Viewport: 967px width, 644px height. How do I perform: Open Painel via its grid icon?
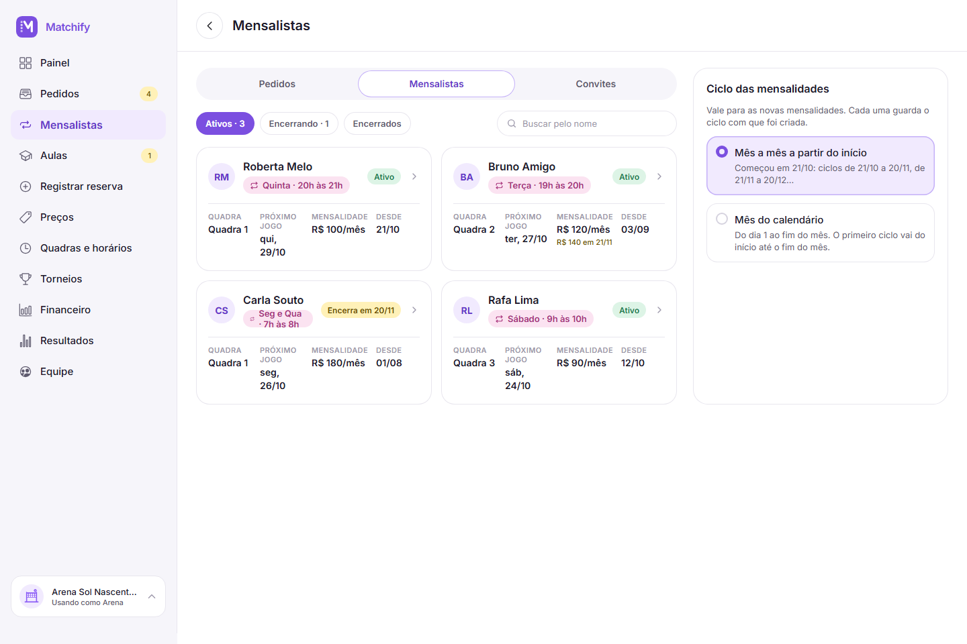(26, 63)
